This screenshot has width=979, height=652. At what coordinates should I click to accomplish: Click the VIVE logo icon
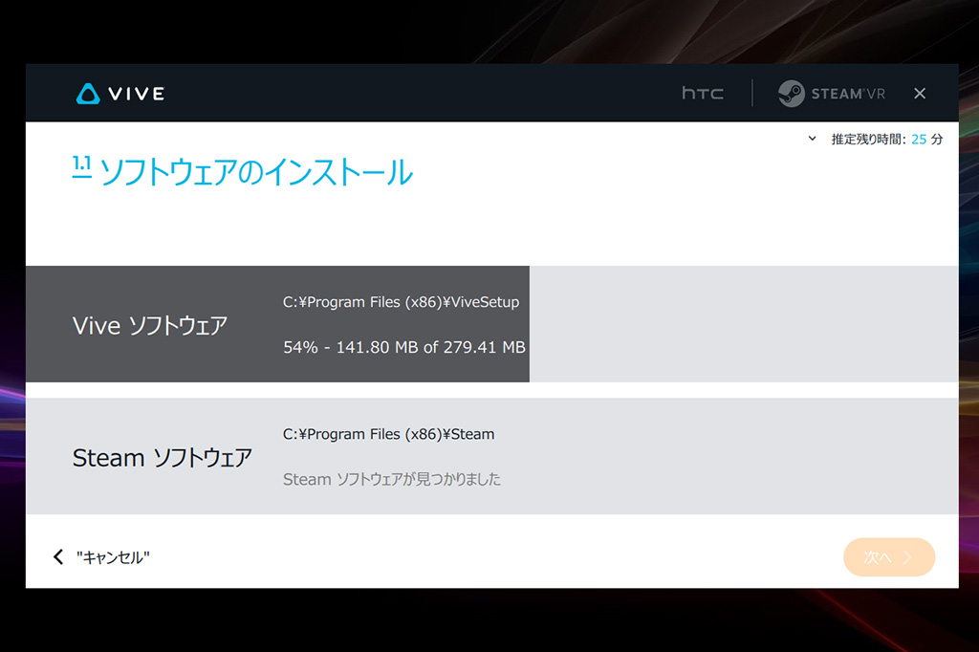tap(88, 94)
